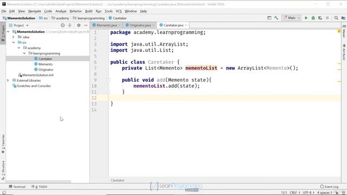Select the Caretaker.java editor tab
The width and height of the screenshot is (347, 195).
[173, 25]
